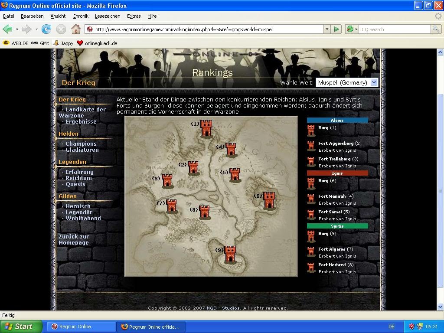Open the Windows Start menu

(21, 326)
